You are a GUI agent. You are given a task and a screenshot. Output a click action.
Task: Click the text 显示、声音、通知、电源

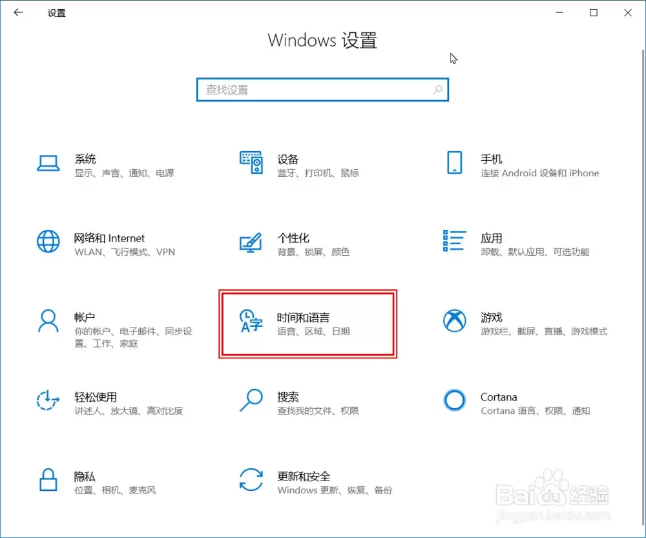click(x=125, y=173)
